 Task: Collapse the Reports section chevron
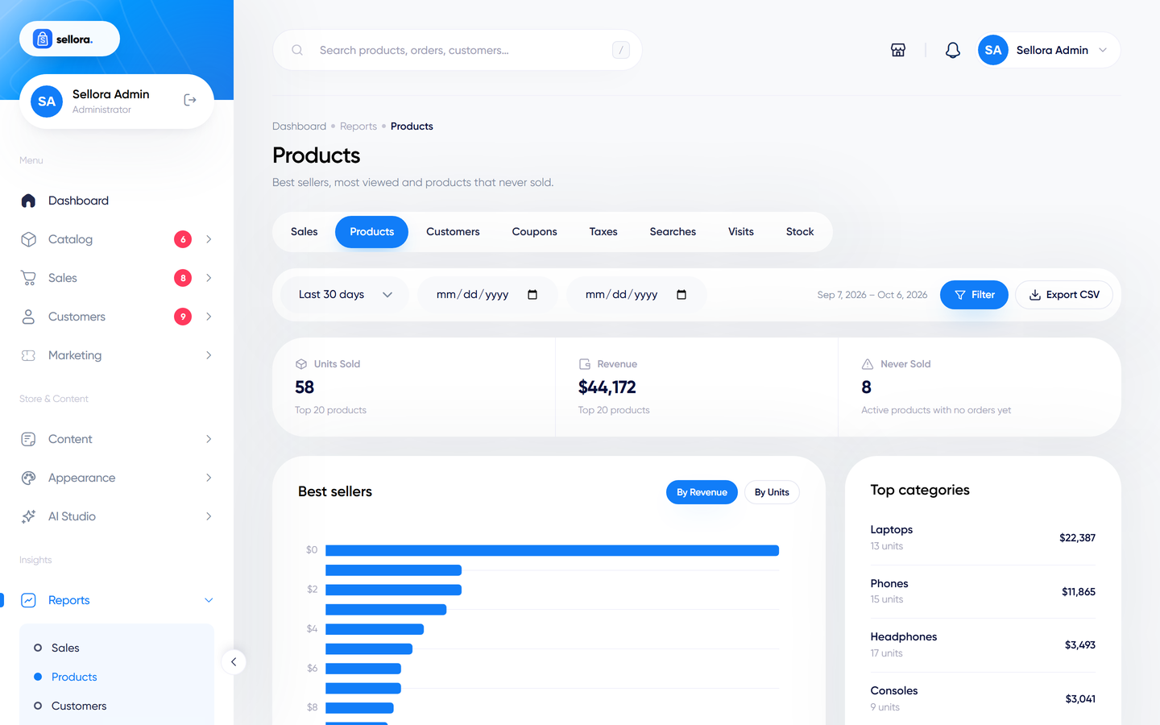[209, 600]
